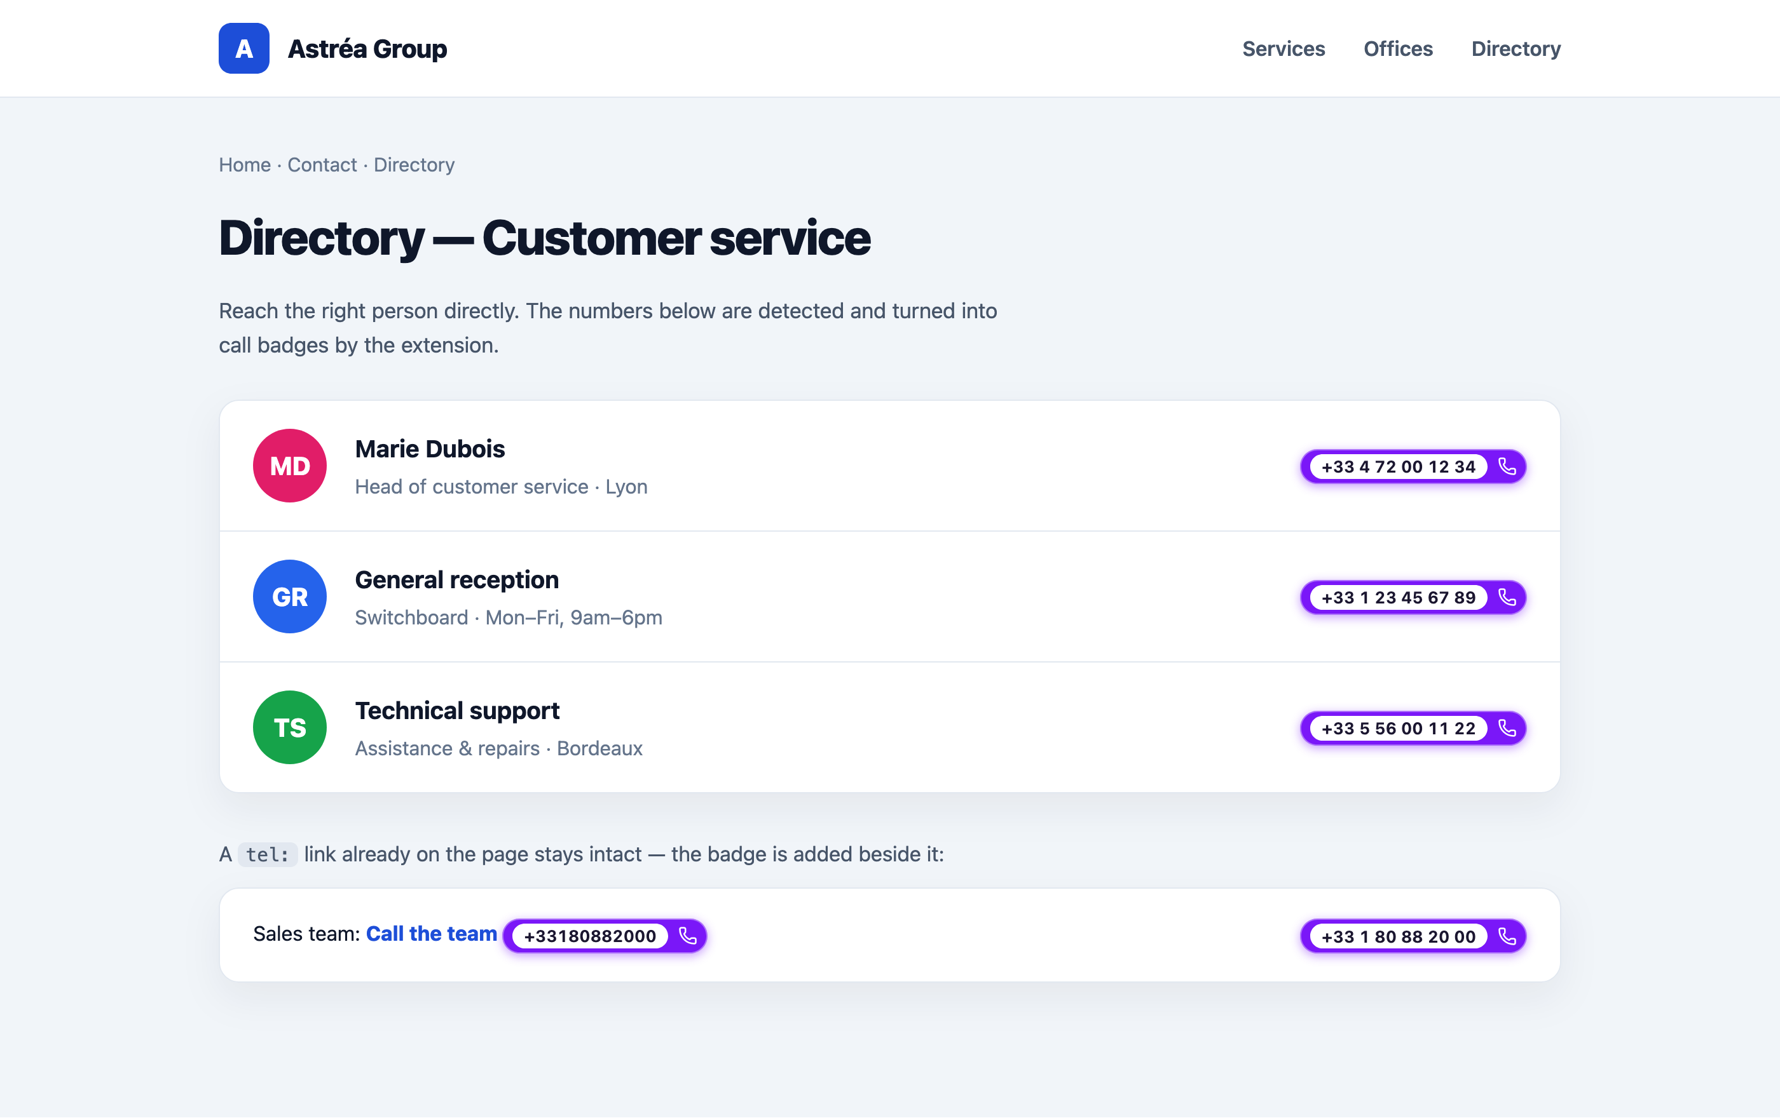Click the +33 5 56 00 11 22 number
This screenshot has height=1118, width=1780.
tap(1398, 728)
